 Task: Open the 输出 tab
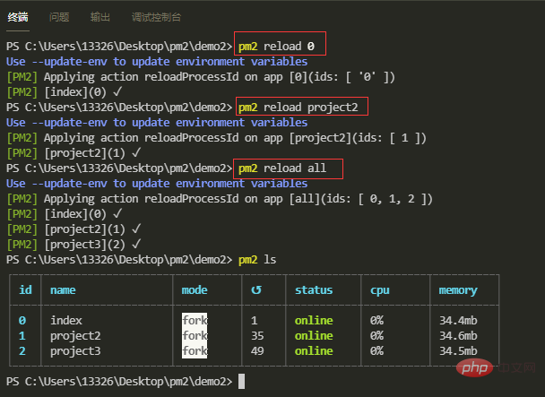pyautogui.click(x=100, y=17)
